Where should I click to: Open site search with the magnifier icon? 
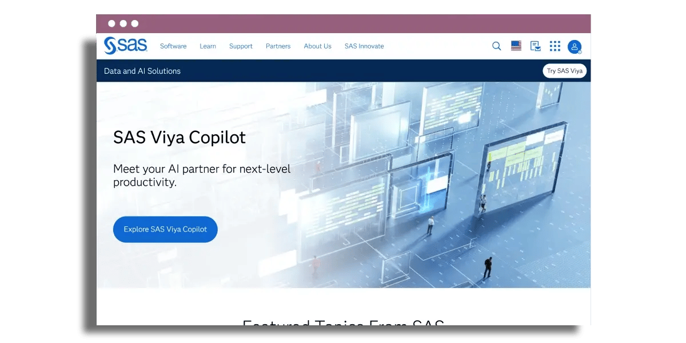(x=497, y=46)
